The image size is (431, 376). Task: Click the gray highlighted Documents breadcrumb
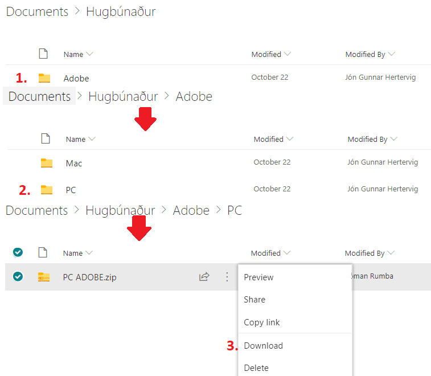[39, 96]
